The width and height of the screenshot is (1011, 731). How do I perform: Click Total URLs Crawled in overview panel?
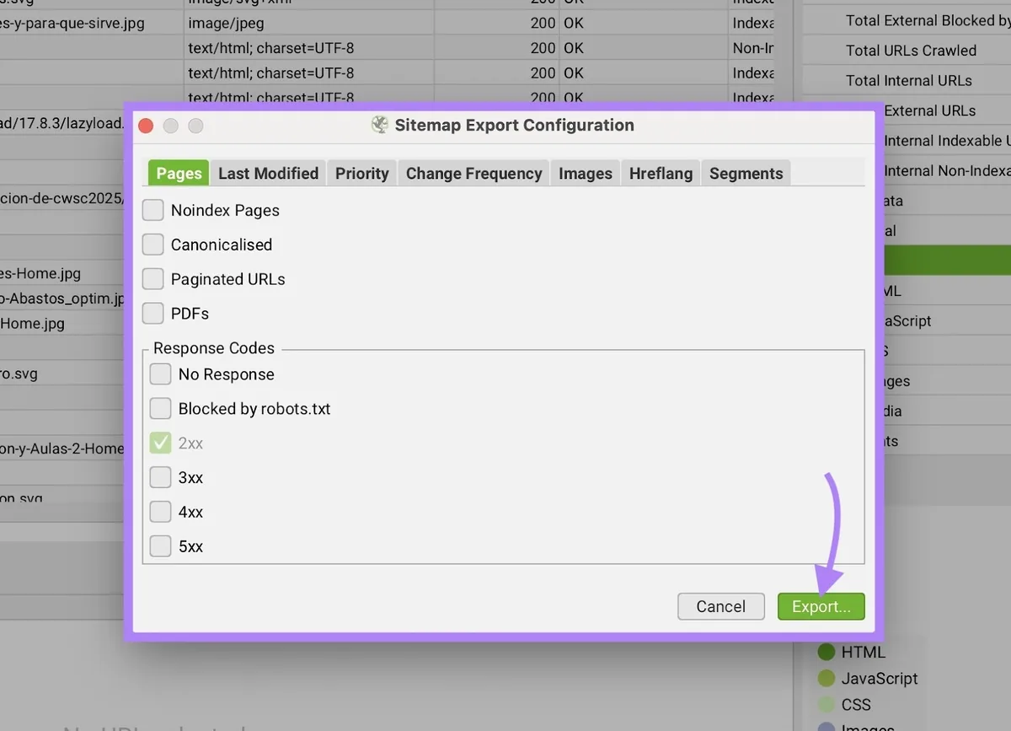click(912, 51)
